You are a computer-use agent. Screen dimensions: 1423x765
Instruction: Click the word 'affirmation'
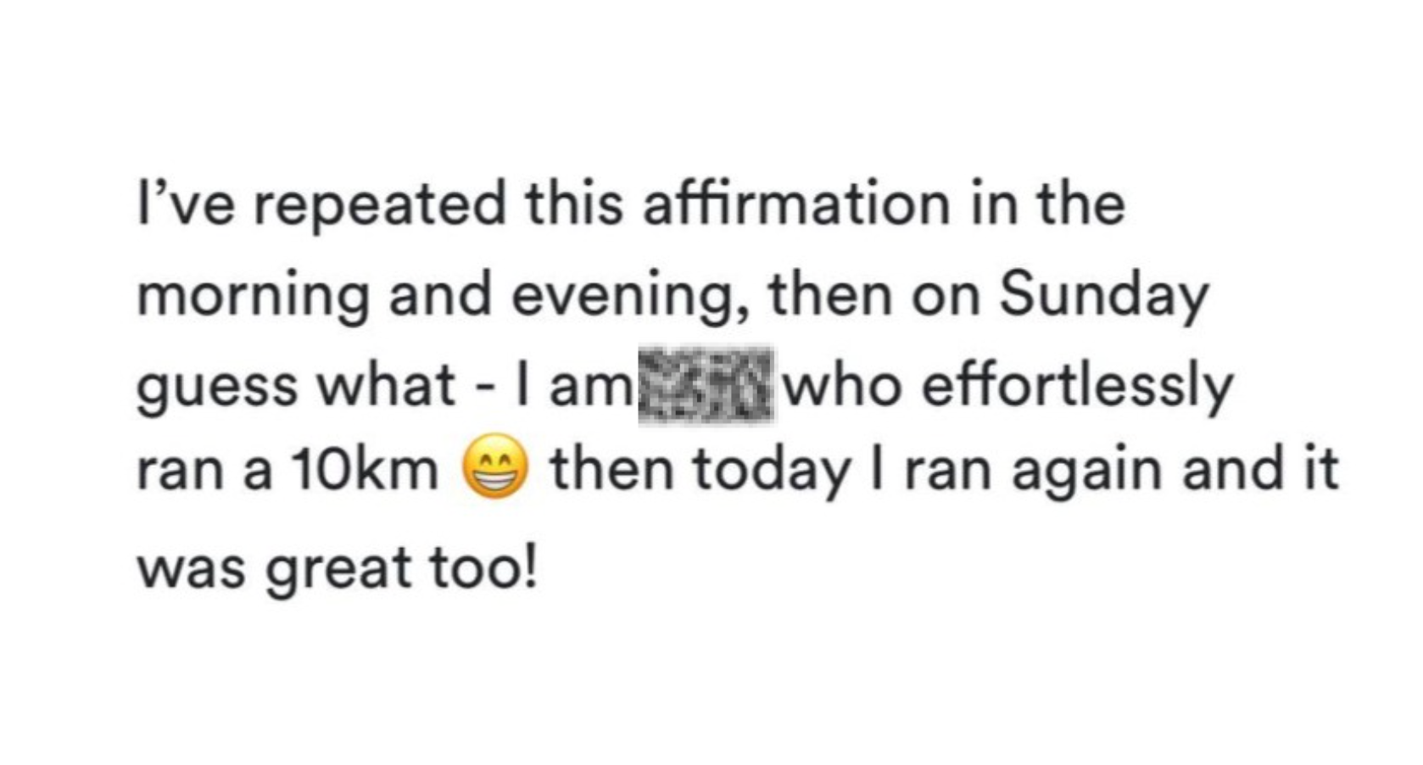pyautogui.click(x=796, y=204)
